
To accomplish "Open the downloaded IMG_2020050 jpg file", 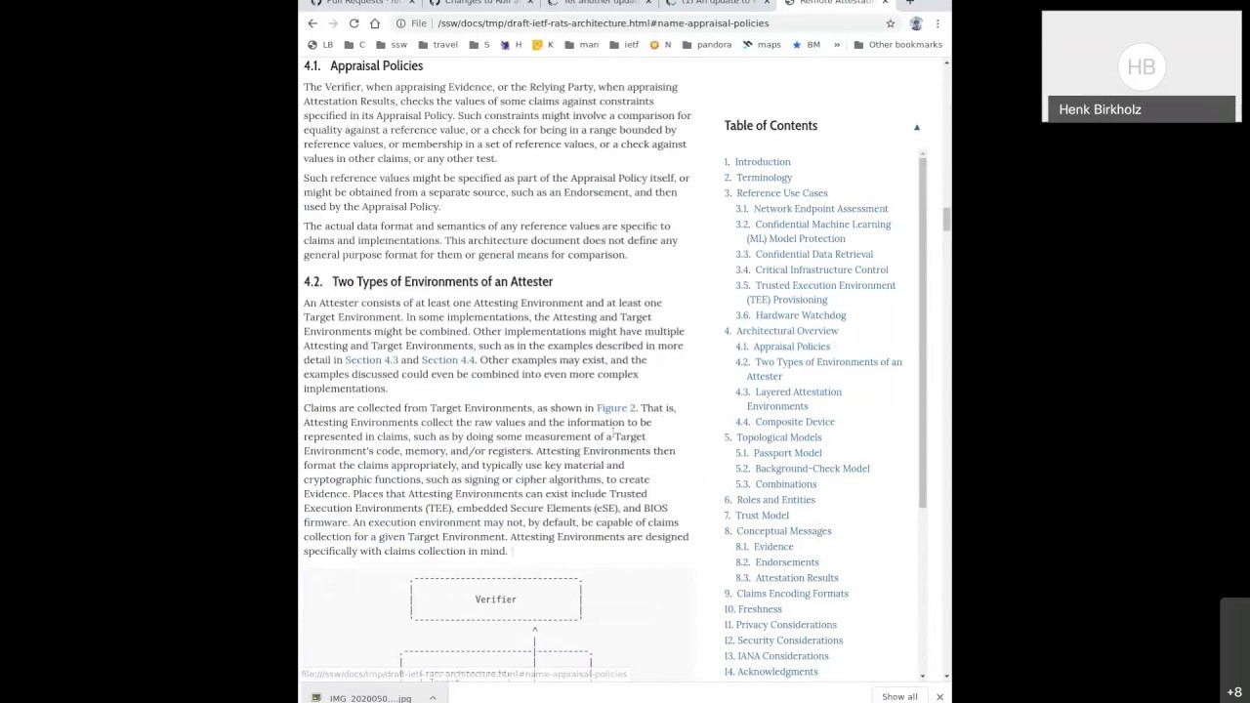I will click(x=361, y=697).
